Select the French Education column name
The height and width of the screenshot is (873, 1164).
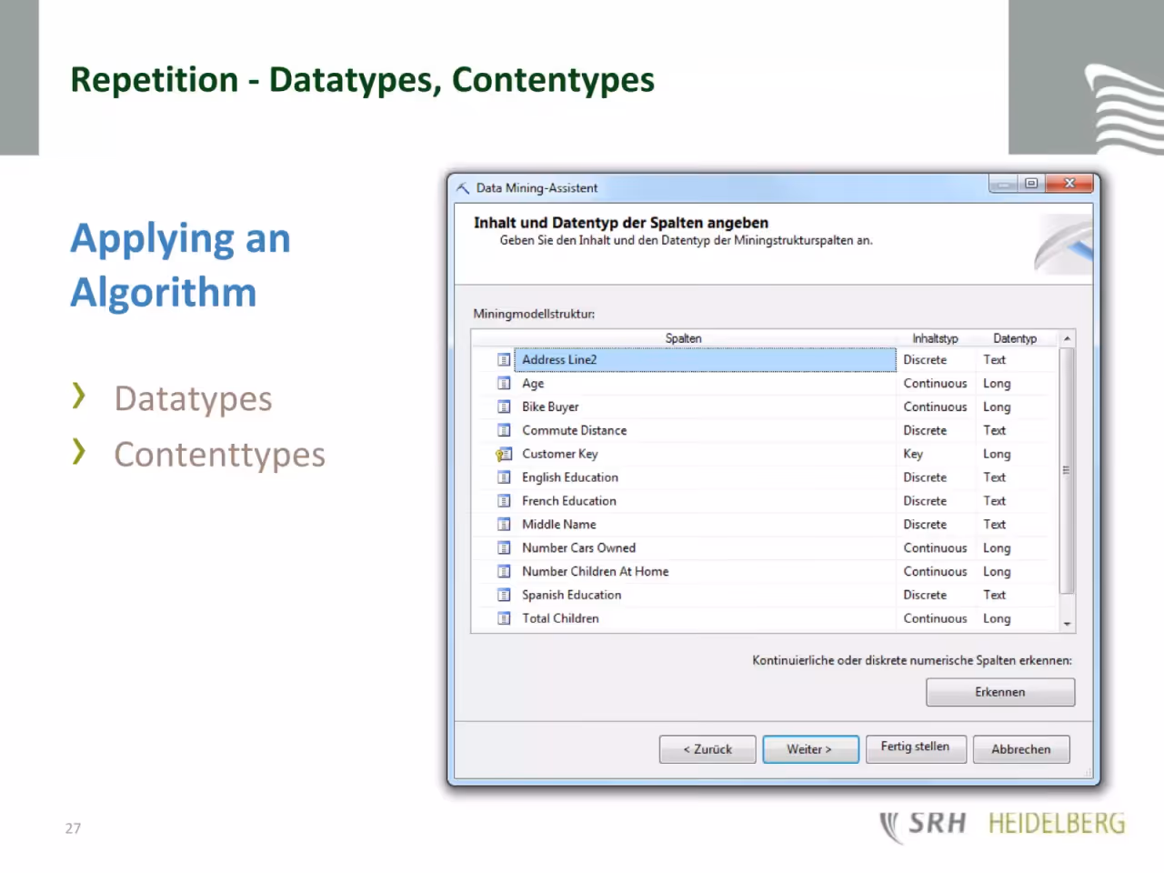tap(569, 501)
